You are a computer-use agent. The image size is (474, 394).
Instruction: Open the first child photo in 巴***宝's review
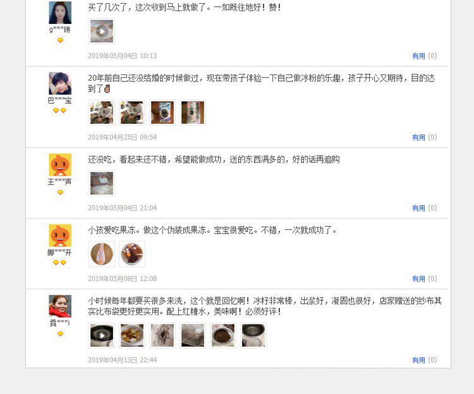pyautogui.click(x=102, y=112)
